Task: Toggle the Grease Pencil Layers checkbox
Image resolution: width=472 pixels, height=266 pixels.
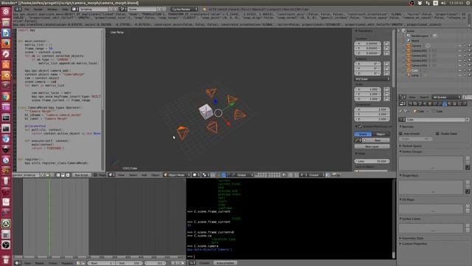Action: tap(360, 126)
